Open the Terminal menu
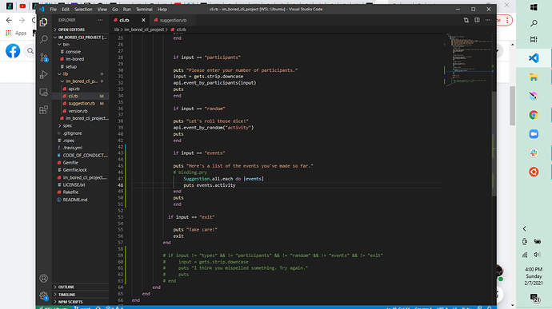The image size is (552, 309). pos(144,9)
